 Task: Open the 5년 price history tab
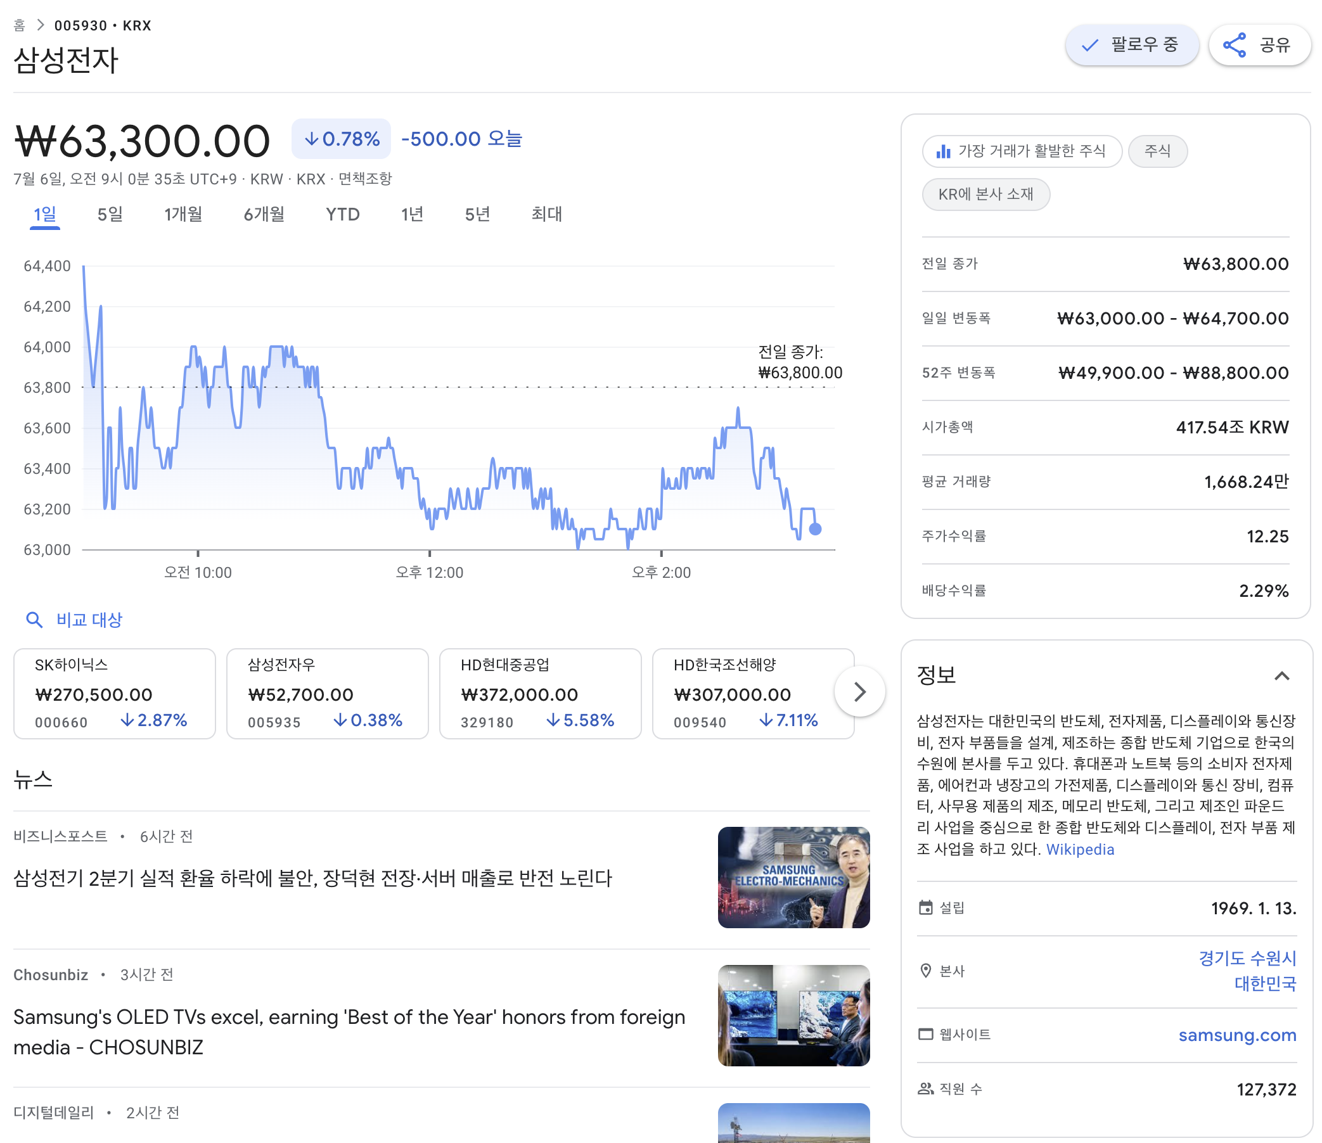[x=477, y=215]
